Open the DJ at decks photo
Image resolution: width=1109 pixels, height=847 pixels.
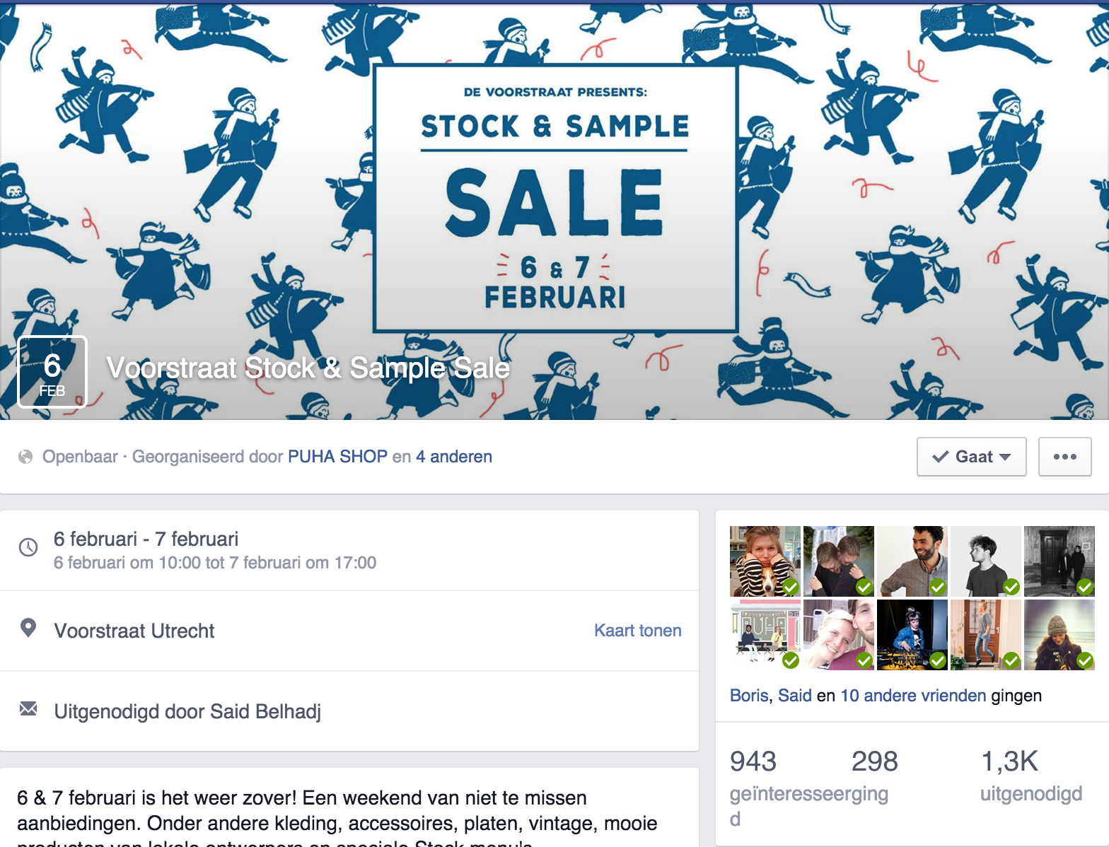pos(912,635)
